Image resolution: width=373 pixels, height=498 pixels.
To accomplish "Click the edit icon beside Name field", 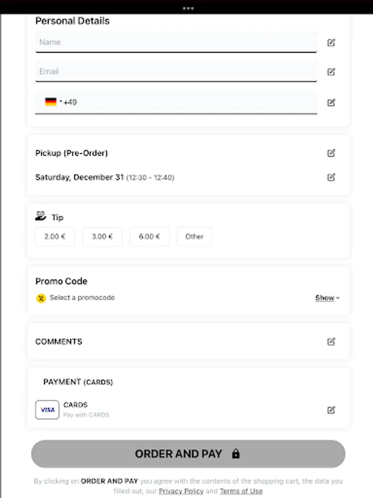I will tap(331, 43).
